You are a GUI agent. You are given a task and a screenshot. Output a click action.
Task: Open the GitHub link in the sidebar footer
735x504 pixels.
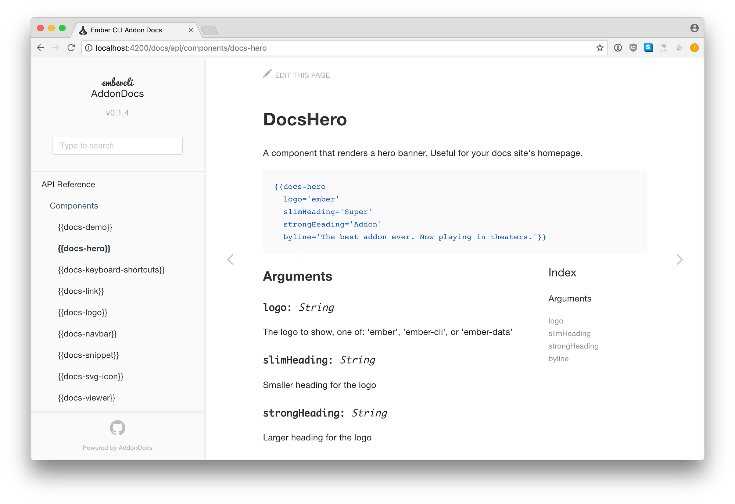(x=117, y=428)
